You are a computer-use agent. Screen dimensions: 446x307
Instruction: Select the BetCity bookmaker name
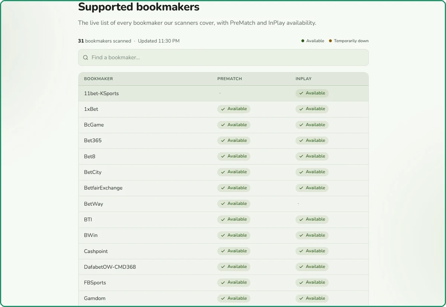(93, 172)
